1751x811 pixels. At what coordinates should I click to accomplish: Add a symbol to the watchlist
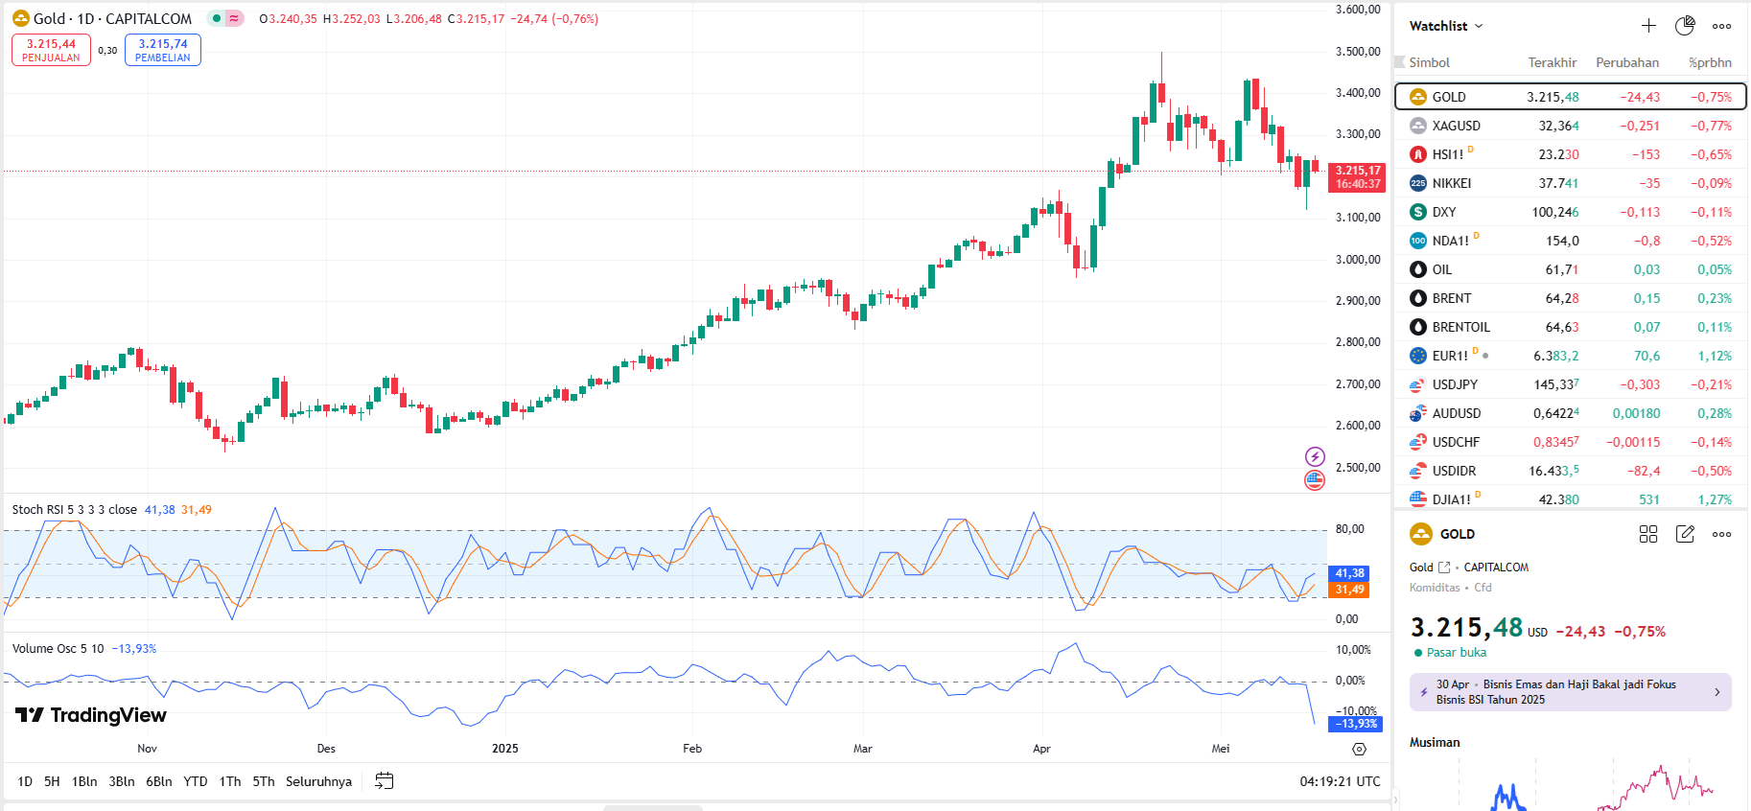(1648, 26)
